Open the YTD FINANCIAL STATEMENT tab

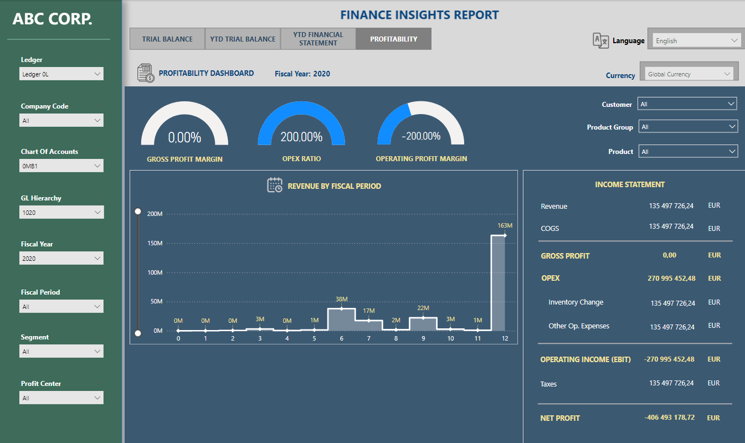tap(318, 39)
